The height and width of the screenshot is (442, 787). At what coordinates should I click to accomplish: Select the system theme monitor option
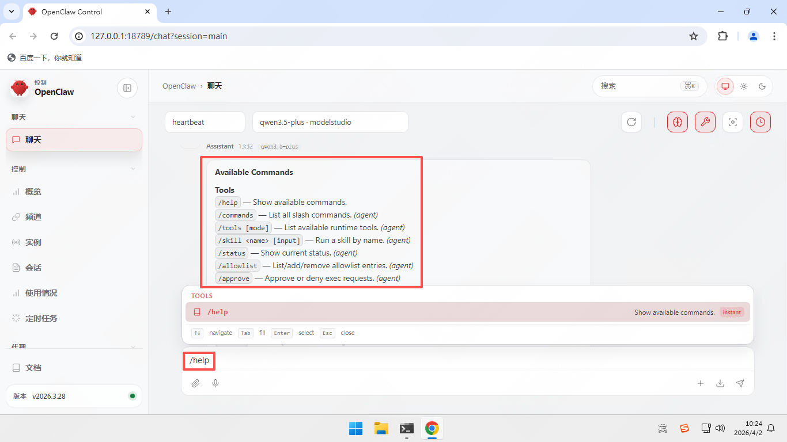(725, 86)
